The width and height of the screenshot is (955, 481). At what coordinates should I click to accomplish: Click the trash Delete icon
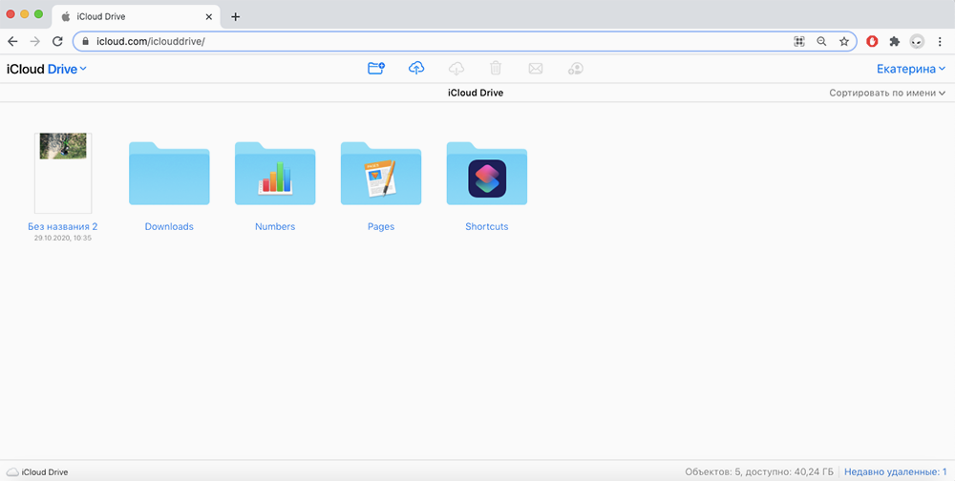tap(496, 69)
